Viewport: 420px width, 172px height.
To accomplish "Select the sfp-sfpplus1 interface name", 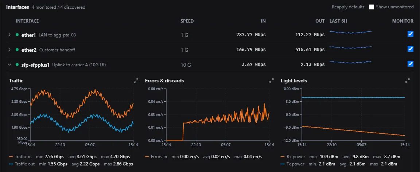I will [35, 64].
